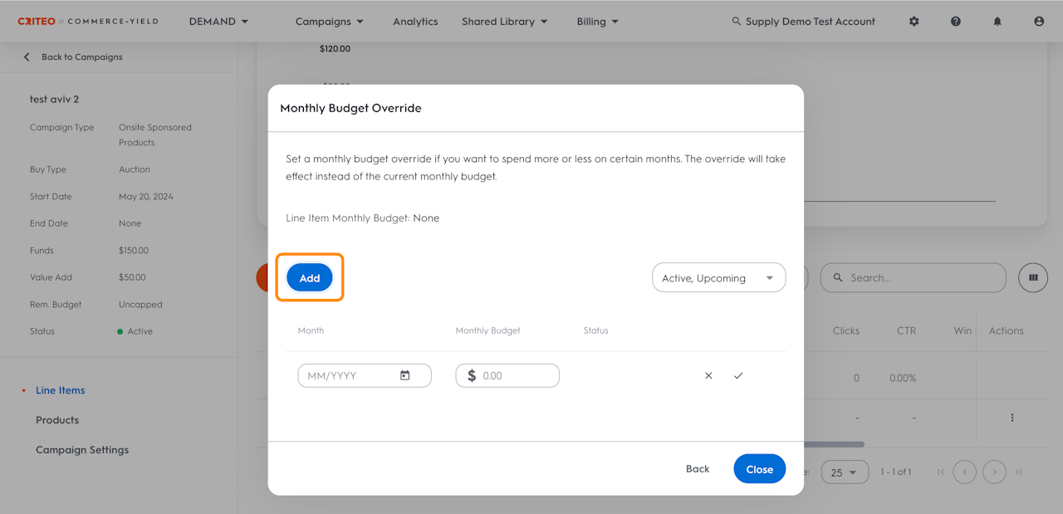The width and height of the screenshot is (1063, 514).
Task: Click the Add override button
Action: 310,278
